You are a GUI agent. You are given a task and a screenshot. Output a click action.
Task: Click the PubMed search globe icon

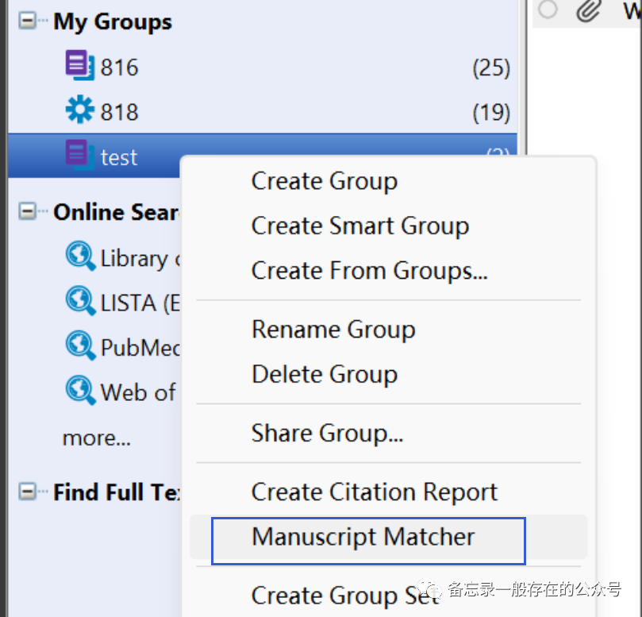pos(80,346)
